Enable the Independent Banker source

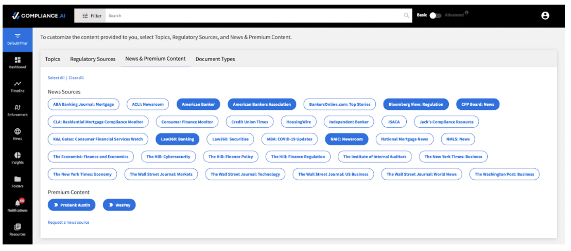(349, 122)
